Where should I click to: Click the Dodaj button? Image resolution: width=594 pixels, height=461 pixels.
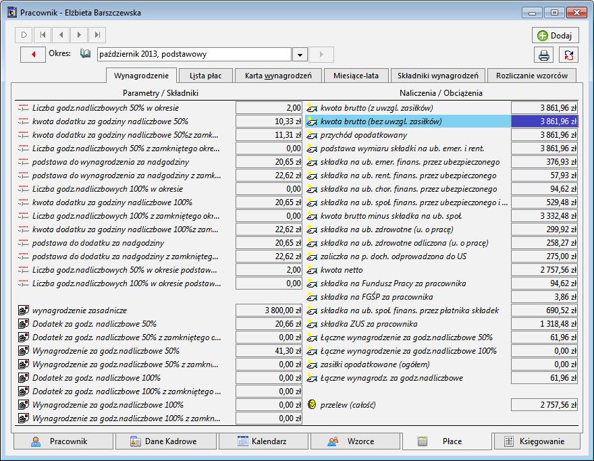click(555, 36)
